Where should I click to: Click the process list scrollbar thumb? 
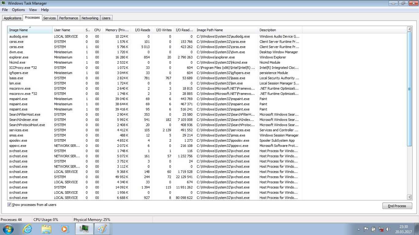(409, 89)
